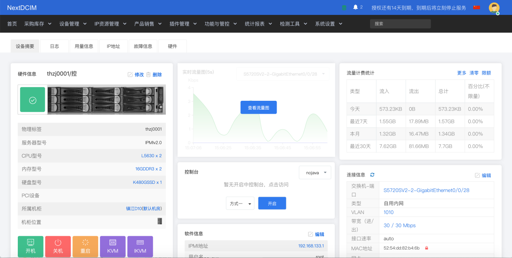The height and width of the screenshot is (258, 512).
Task: Open the 镇江D10 cabinet link
Action: coord(144,209)
